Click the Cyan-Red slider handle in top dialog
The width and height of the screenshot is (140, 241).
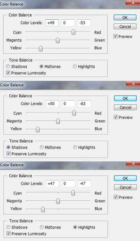[x=73, y=32]
